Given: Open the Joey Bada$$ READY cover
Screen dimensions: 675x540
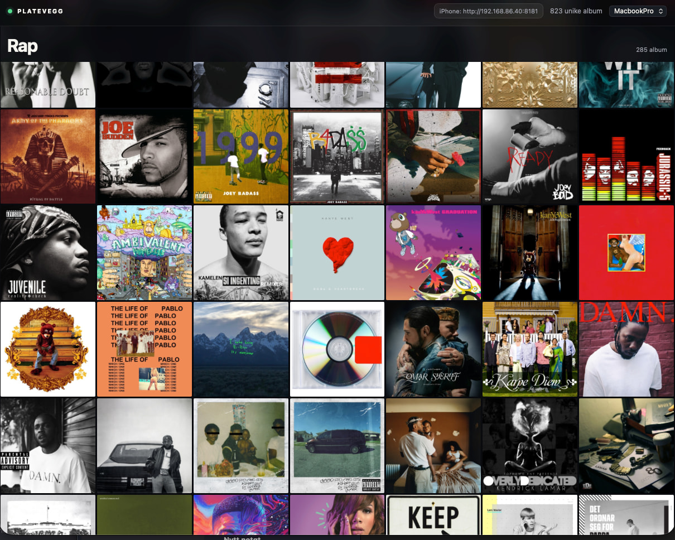Looking at the screenshot, I should [530, 156].
